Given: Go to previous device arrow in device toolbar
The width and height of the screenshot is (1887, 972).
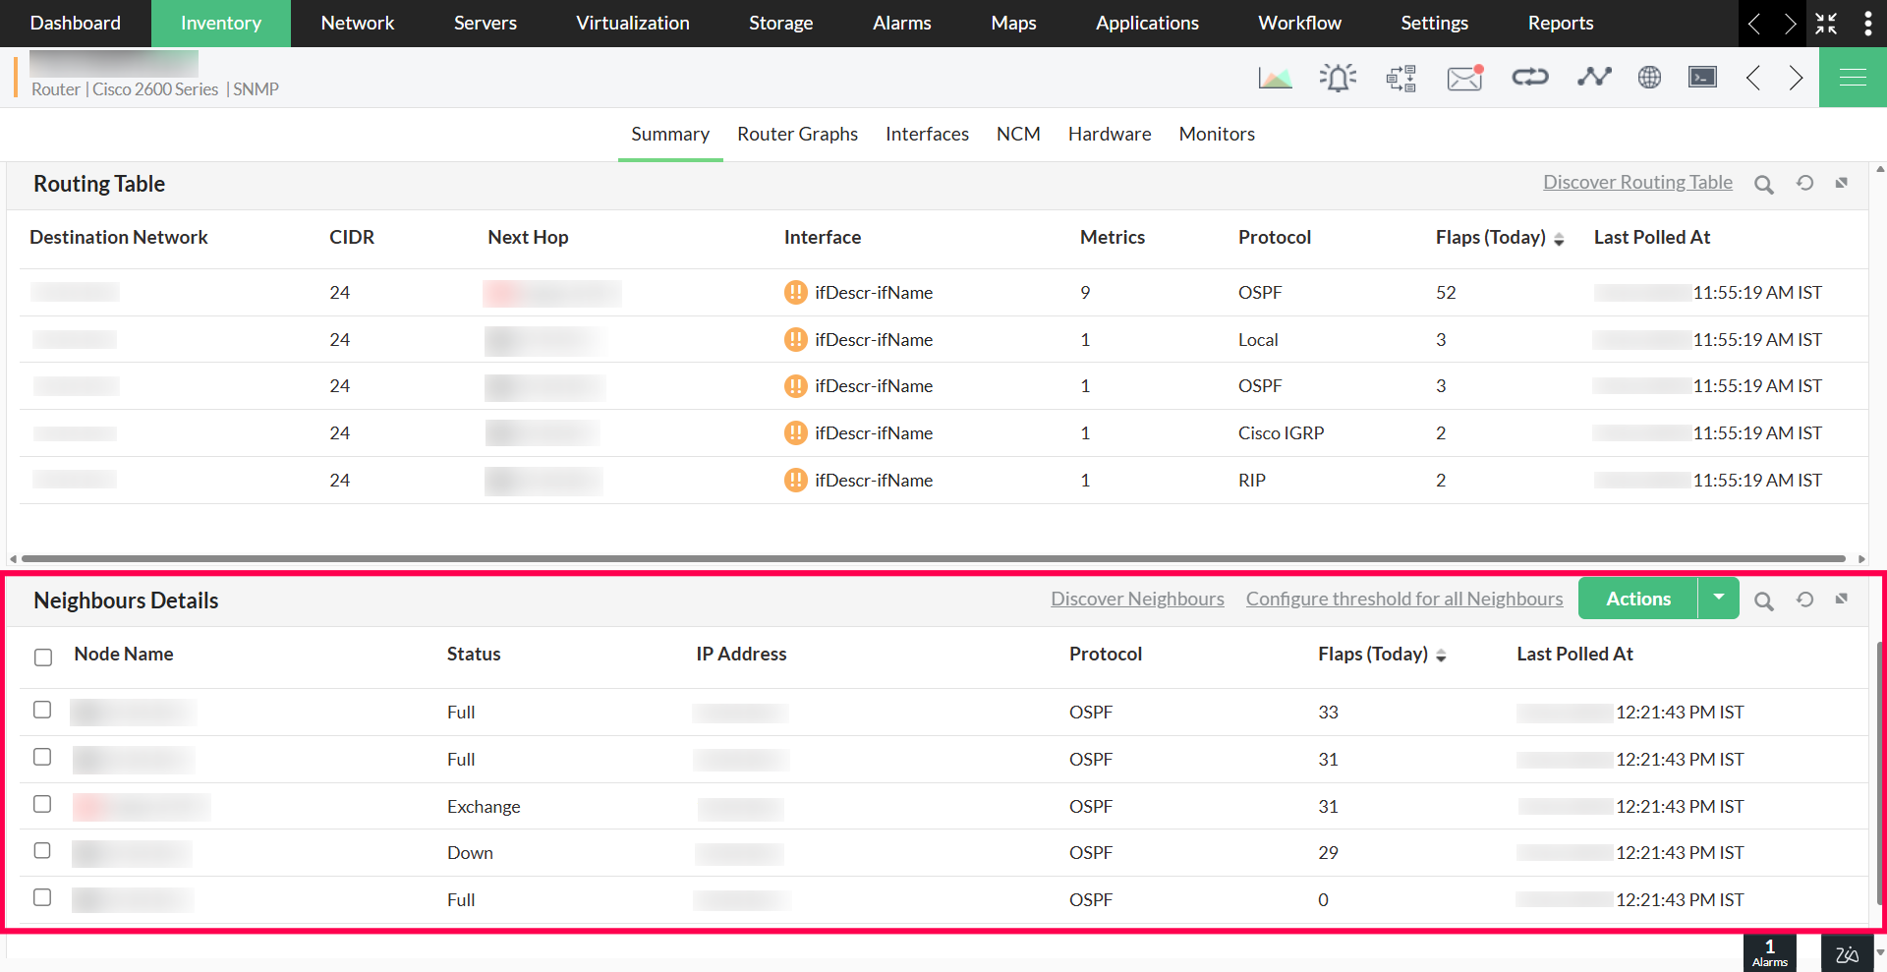Looking at the screenshot, I should [1753, 78].
